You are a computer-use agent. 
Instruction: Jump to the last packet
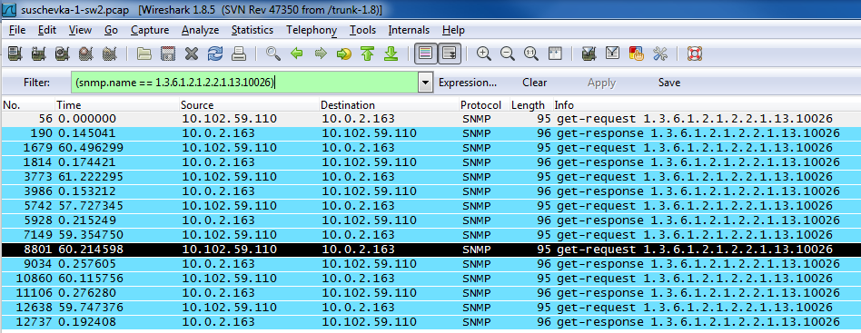[391, 54]
